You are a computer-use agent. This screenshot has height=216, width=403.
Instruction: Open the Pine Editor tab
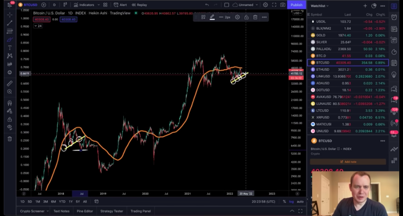pyautogui.click(x=85, y=211)
